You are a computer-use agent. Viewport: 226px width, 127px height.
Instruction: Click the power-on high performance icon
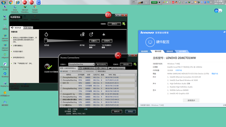46,34
